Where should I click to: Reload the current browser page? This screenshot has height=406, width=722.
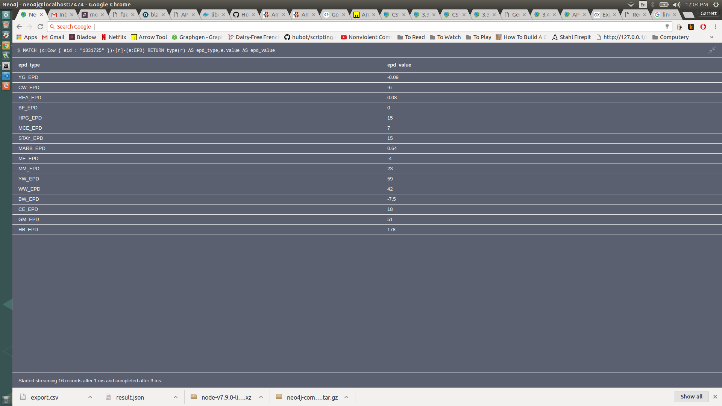coord(40,27)
